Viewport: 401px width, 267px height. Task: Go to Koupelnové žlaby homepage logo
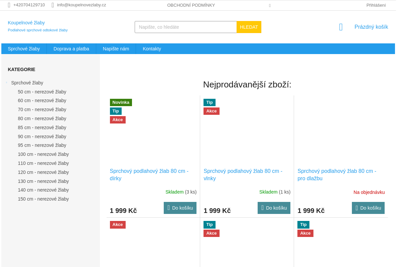(26, 23)
